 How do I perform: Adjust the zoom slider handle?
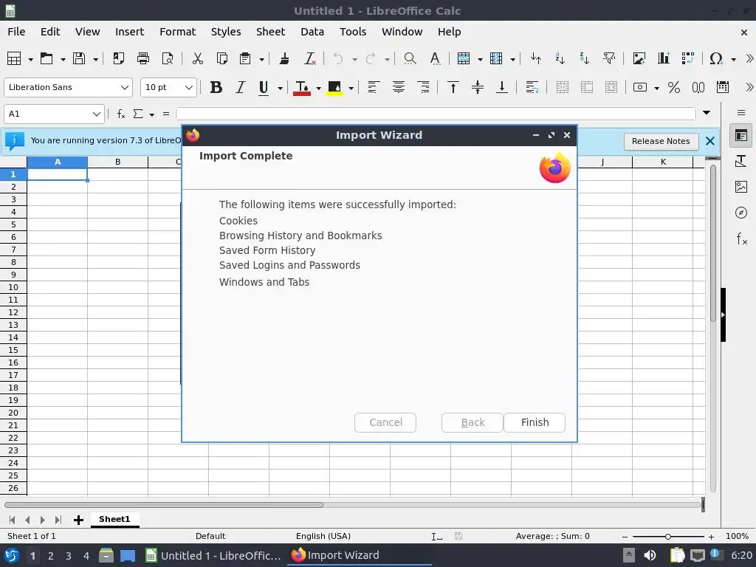[667, 536]
